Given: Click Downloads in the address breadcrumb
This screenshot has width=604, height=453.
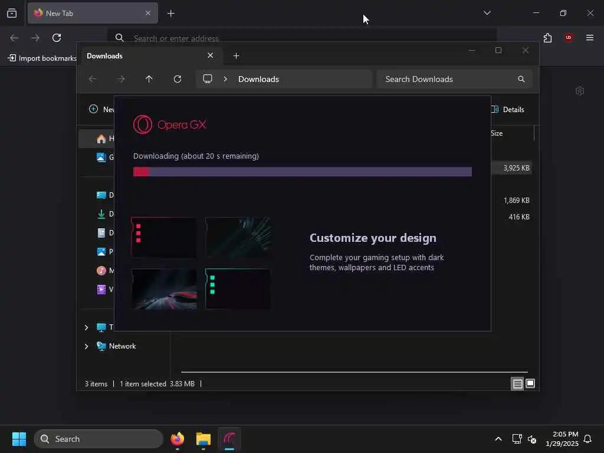Looking at the screenshot, I should point(258,79).
